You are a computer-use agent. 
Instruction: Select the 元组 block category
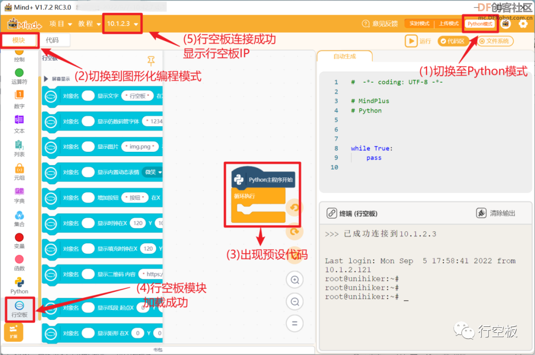tap(19, 172)
